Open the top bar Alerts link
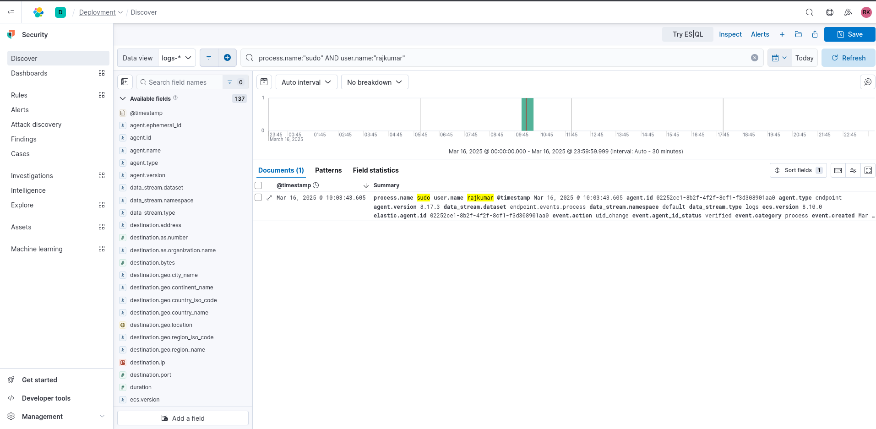This screenshot has width=876, height=429. 760,34
